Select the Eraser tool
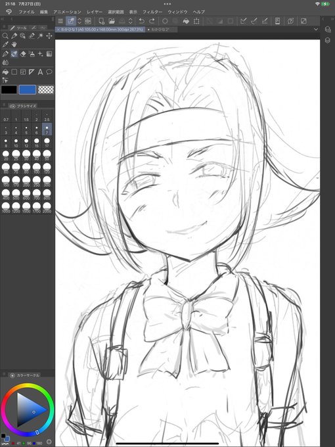This screenshot has height=447, width=335. click(x=23, y=54)
